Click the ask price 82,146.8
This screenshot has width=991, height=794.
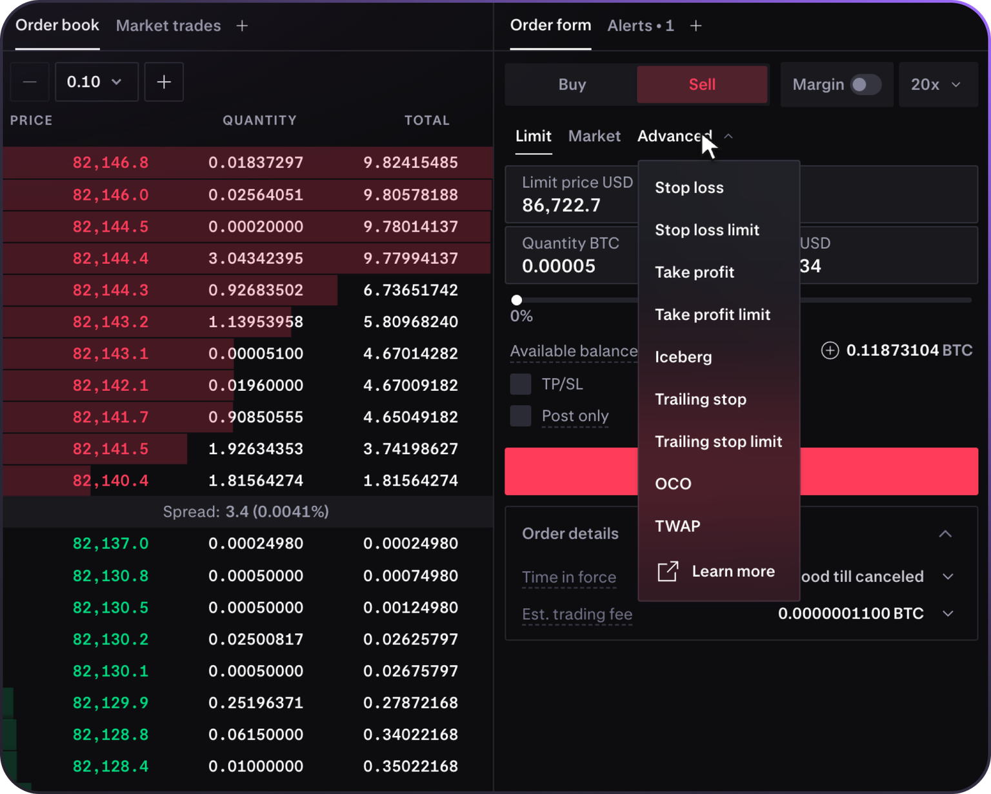coord(110,163)
